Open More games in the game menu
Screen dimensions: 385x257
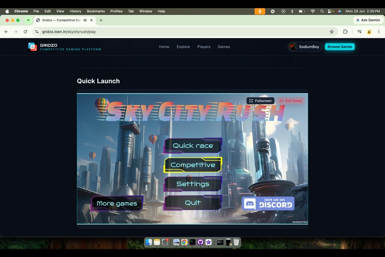tap(117, 203)
